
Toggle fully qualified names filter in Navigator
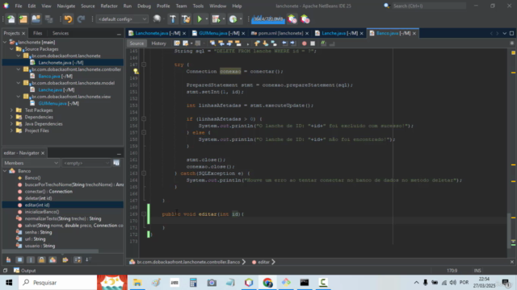point(65,259)
